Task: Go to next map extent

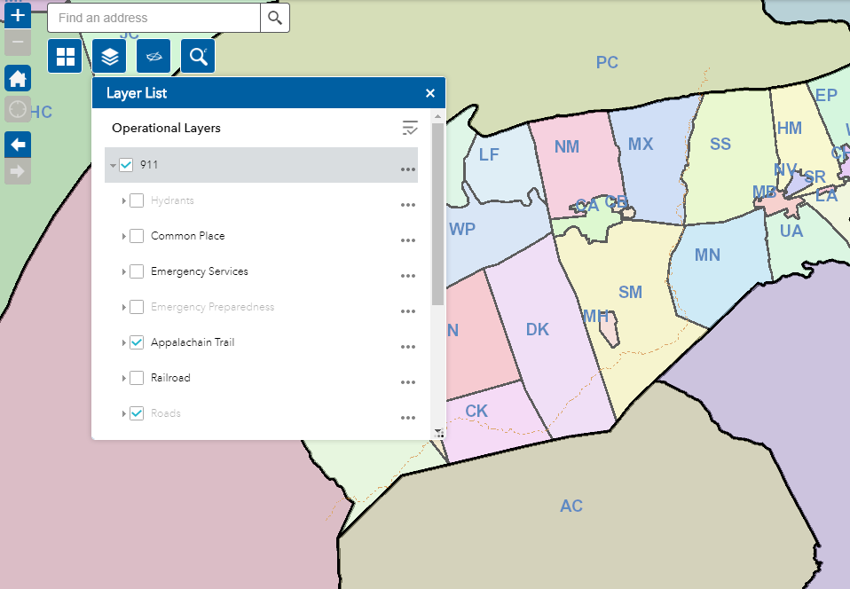Action: point(18,172)
